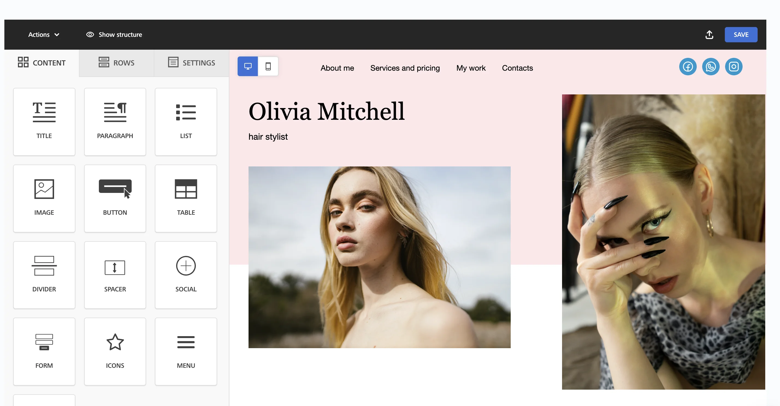The image size is (780, 406).
Task: Click the WhatsApp social icon
Action: pyautogui.click(x=711, y=67)
